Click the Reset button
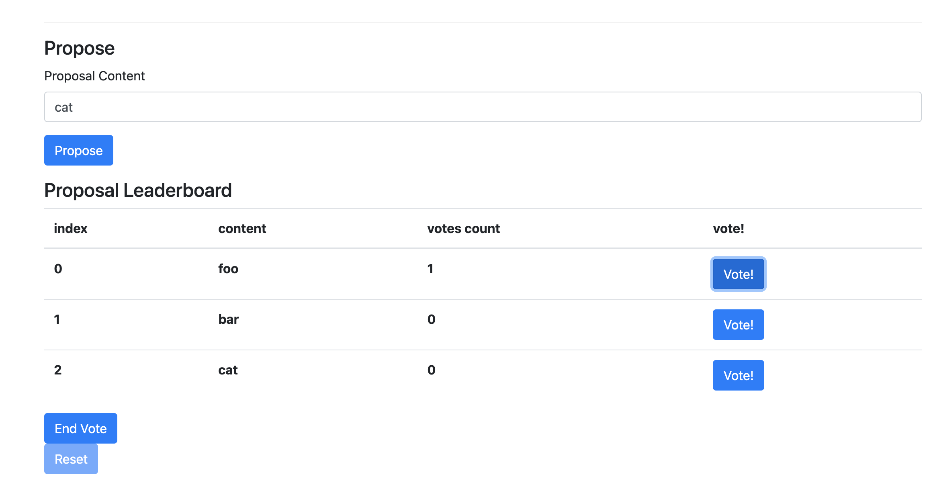 point(71,459)
